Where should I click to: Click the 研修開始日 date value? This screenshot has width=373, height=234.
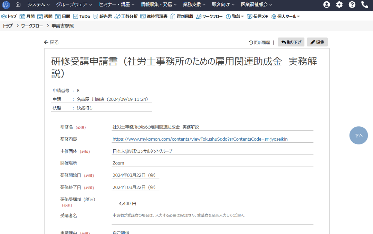click(x=134, y=175)
